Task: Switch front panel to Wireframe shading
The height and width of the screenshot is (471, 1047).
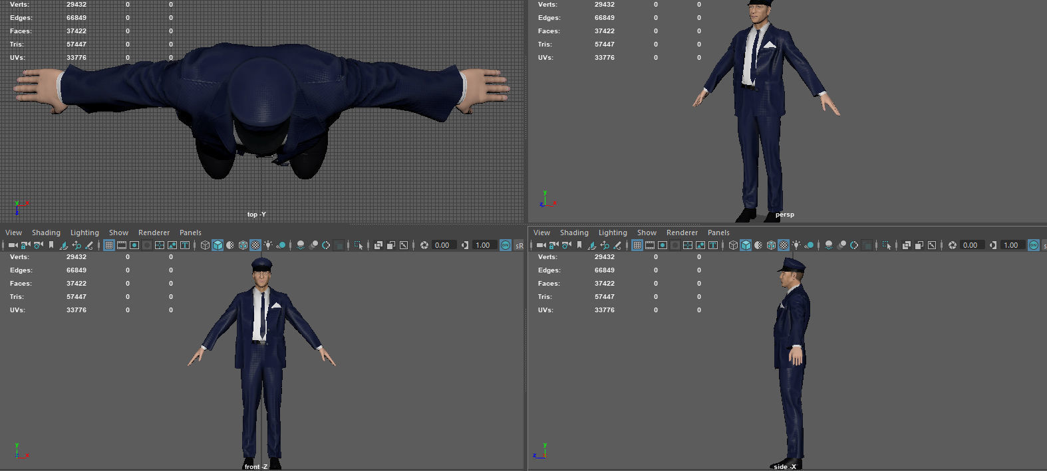Action: [x=205, y=245]
